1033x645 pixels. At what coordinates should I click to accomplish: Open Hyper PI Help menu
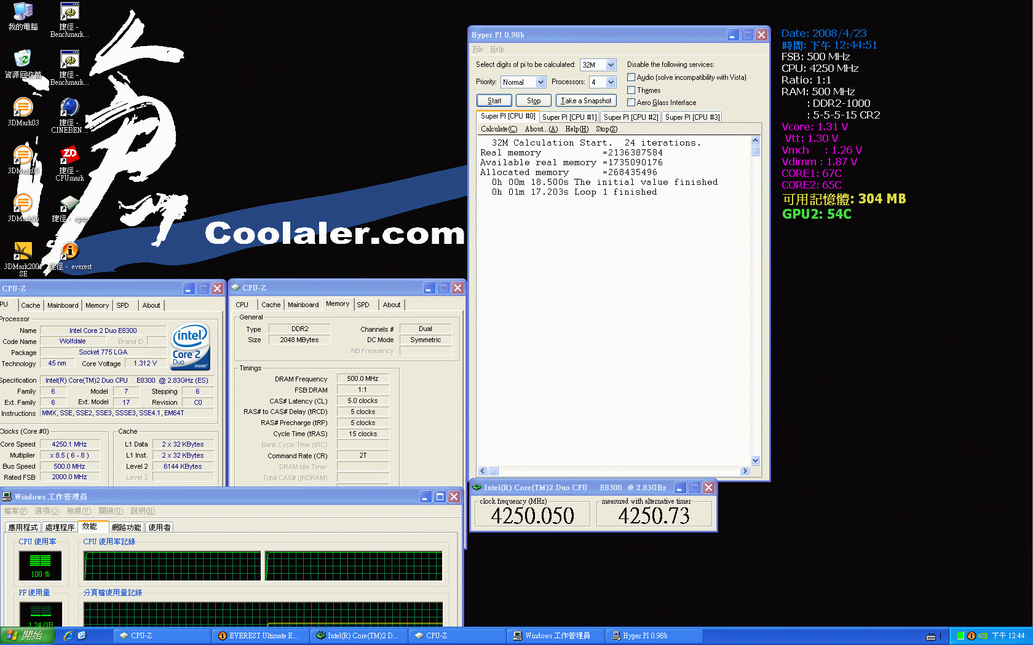point(497,49)
